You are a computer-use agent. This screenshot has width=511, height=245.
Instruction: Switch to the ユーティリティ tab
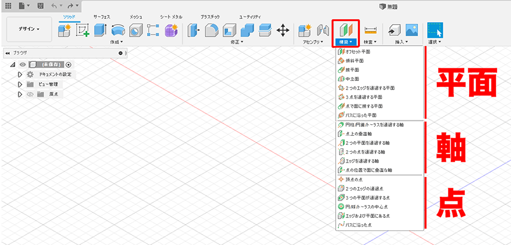[x=250, y=17]
